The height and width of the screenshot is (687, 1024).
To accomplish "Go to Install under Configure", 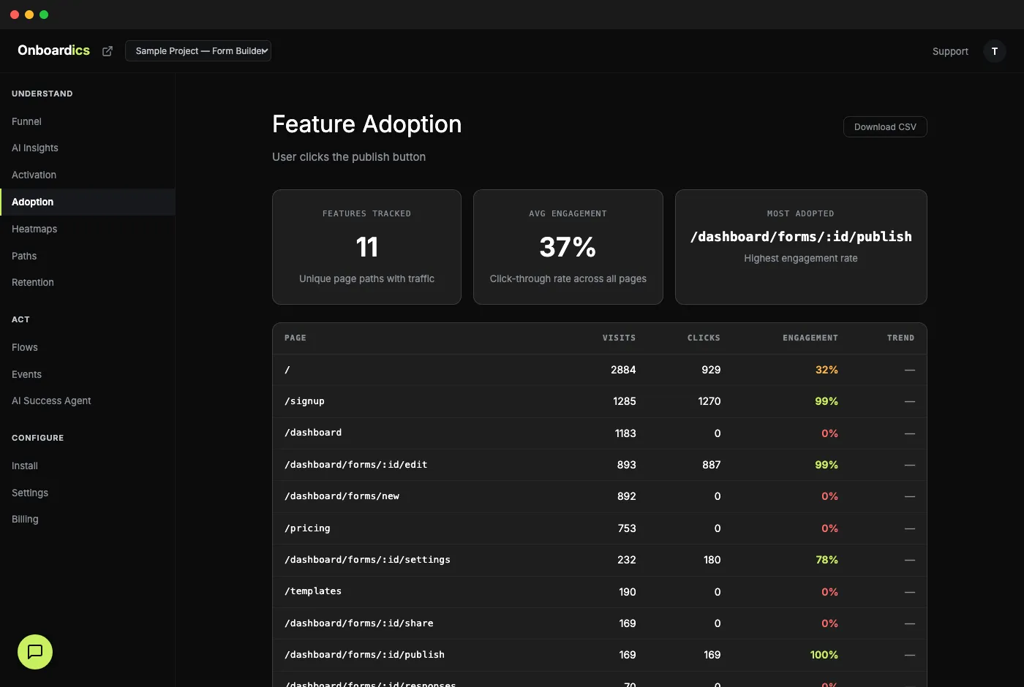I will pyautogui.click(x=24, y=466).
